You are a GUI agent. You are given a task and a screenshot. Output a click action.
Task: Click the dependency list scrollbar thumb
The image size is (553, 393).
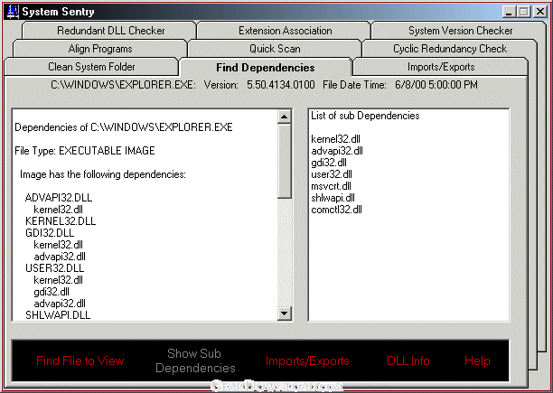click(285, 161)
